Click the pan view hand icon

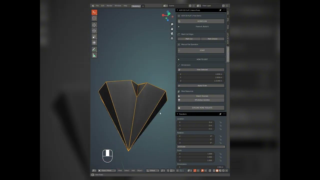pyautogui.click(x=172, y=29)
